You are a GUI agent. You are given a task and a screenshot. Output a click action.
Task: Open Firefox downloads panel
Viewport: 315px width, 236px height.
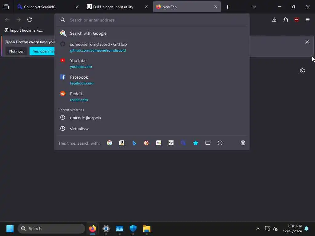pos(274,20)
